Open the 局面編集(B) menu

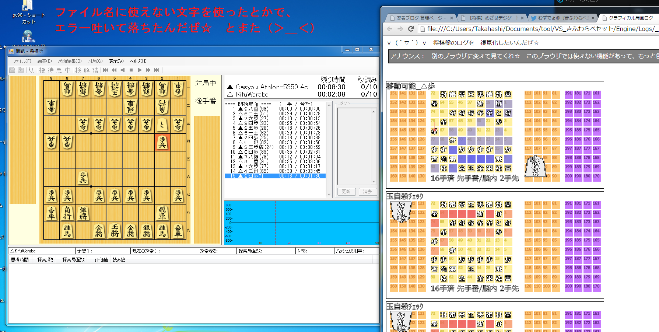coord(70,61)
